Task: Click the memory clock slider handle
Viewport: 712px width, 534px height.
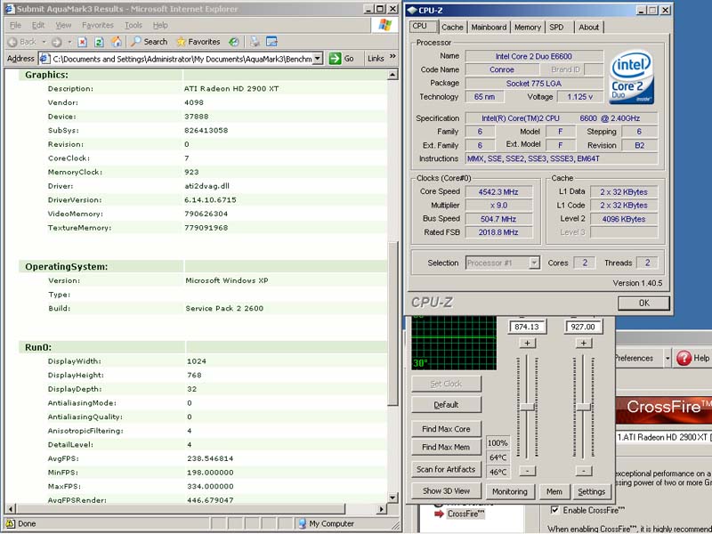Action: 584,407
